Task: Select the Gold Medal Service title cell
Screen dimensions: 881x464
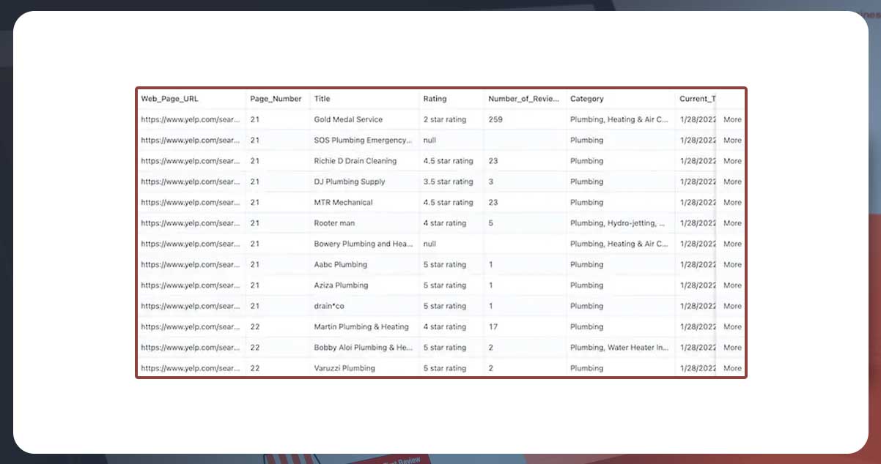Action: 348,119
